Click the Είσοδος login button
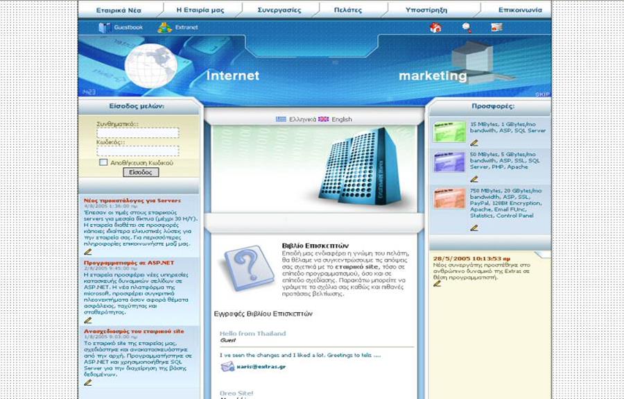 pyautogui.click(x=141, y=172)
